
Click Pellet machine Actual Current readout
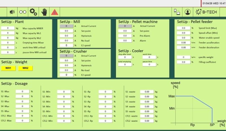tap(125, 26)
